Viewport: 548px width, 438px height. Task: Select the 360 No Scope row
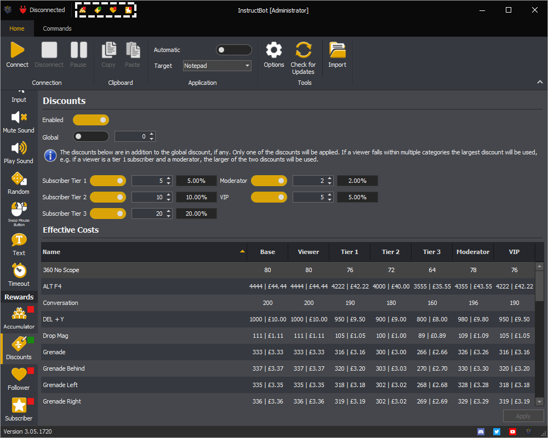point(288,270)
